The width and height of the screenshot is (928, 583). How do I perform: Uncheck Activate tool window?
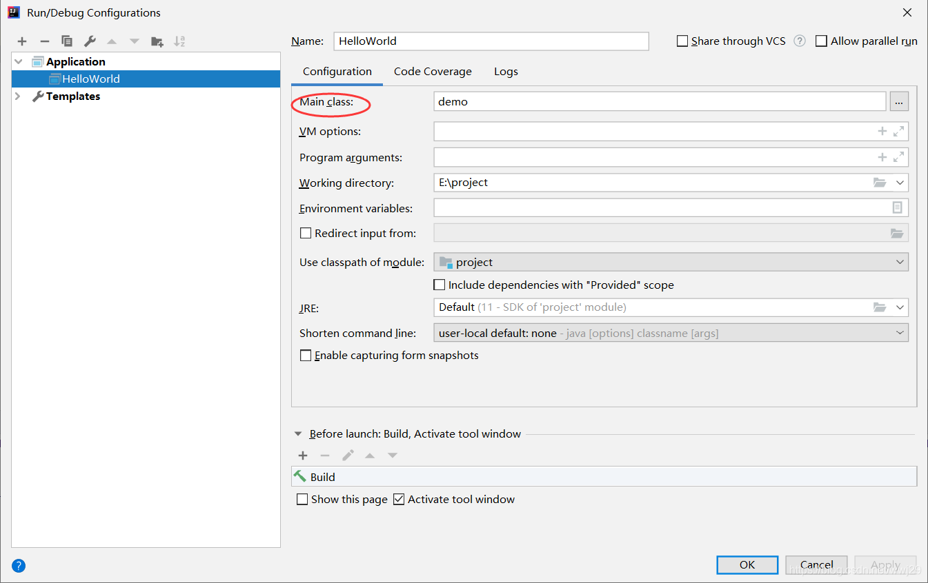399,499
